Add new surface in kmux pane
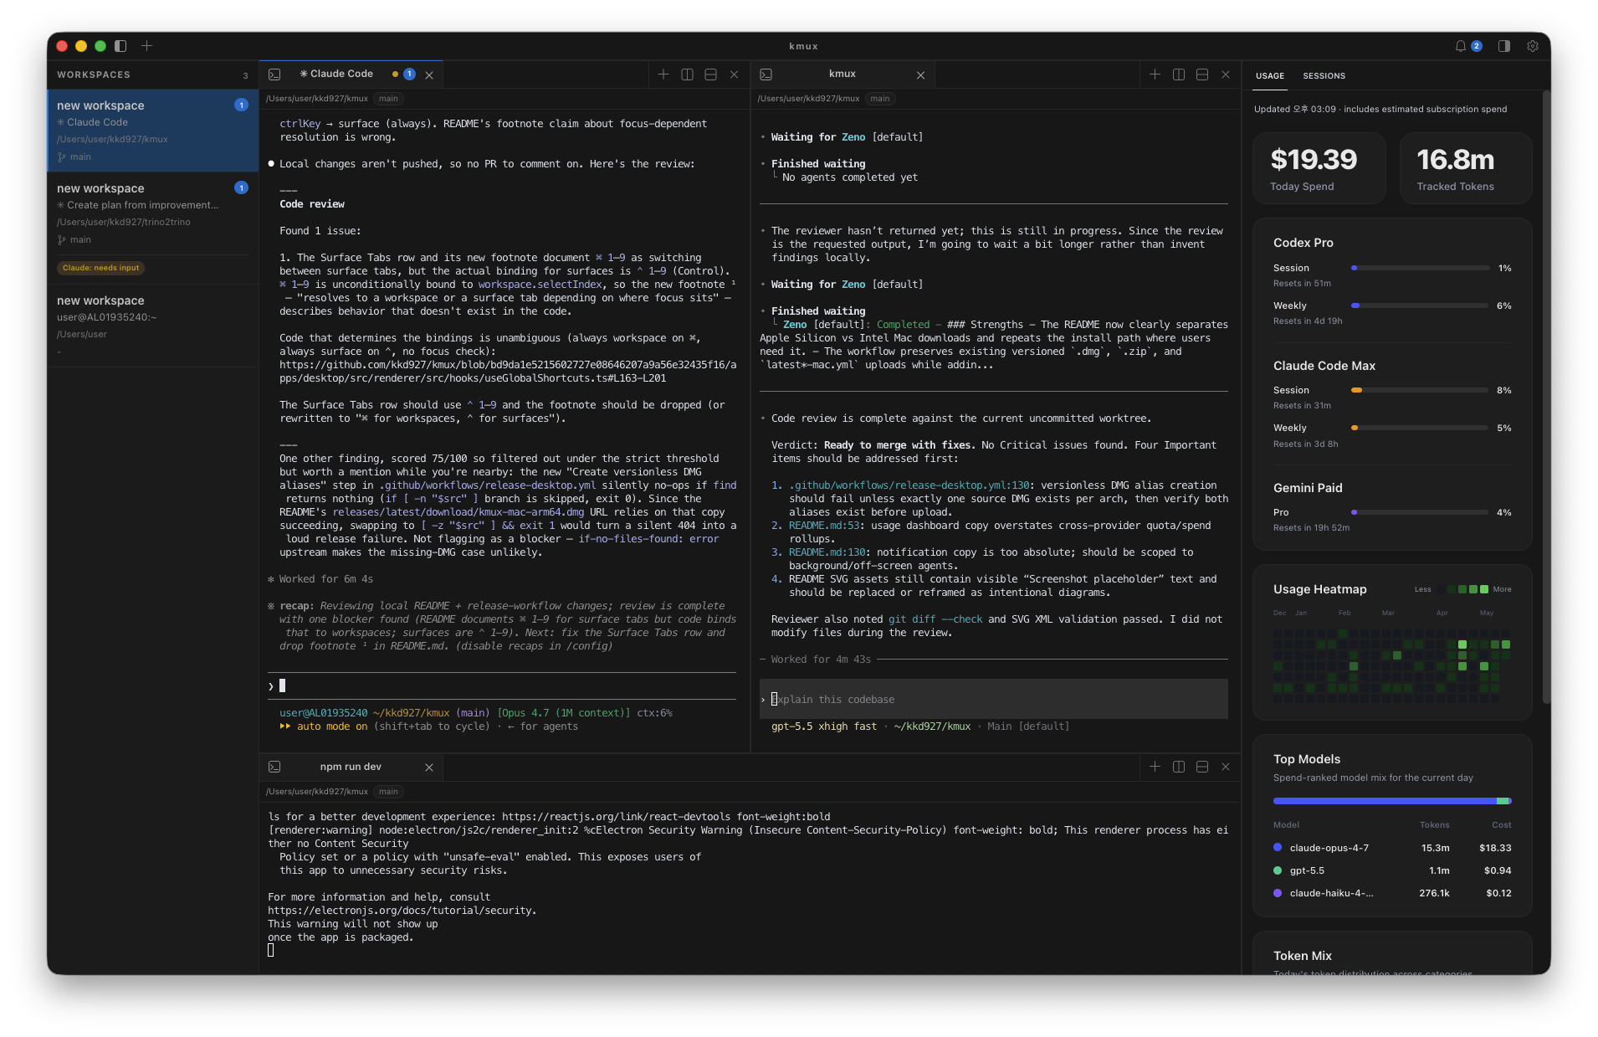This screenshot has height=1037, width=1598. point(1155,74)
